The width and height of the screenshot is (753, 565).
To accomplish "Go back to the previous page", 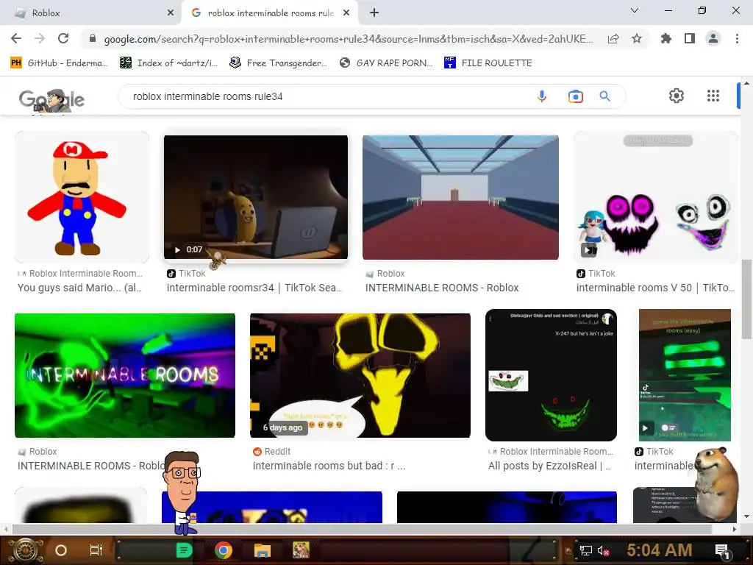I will click(16, 38).
